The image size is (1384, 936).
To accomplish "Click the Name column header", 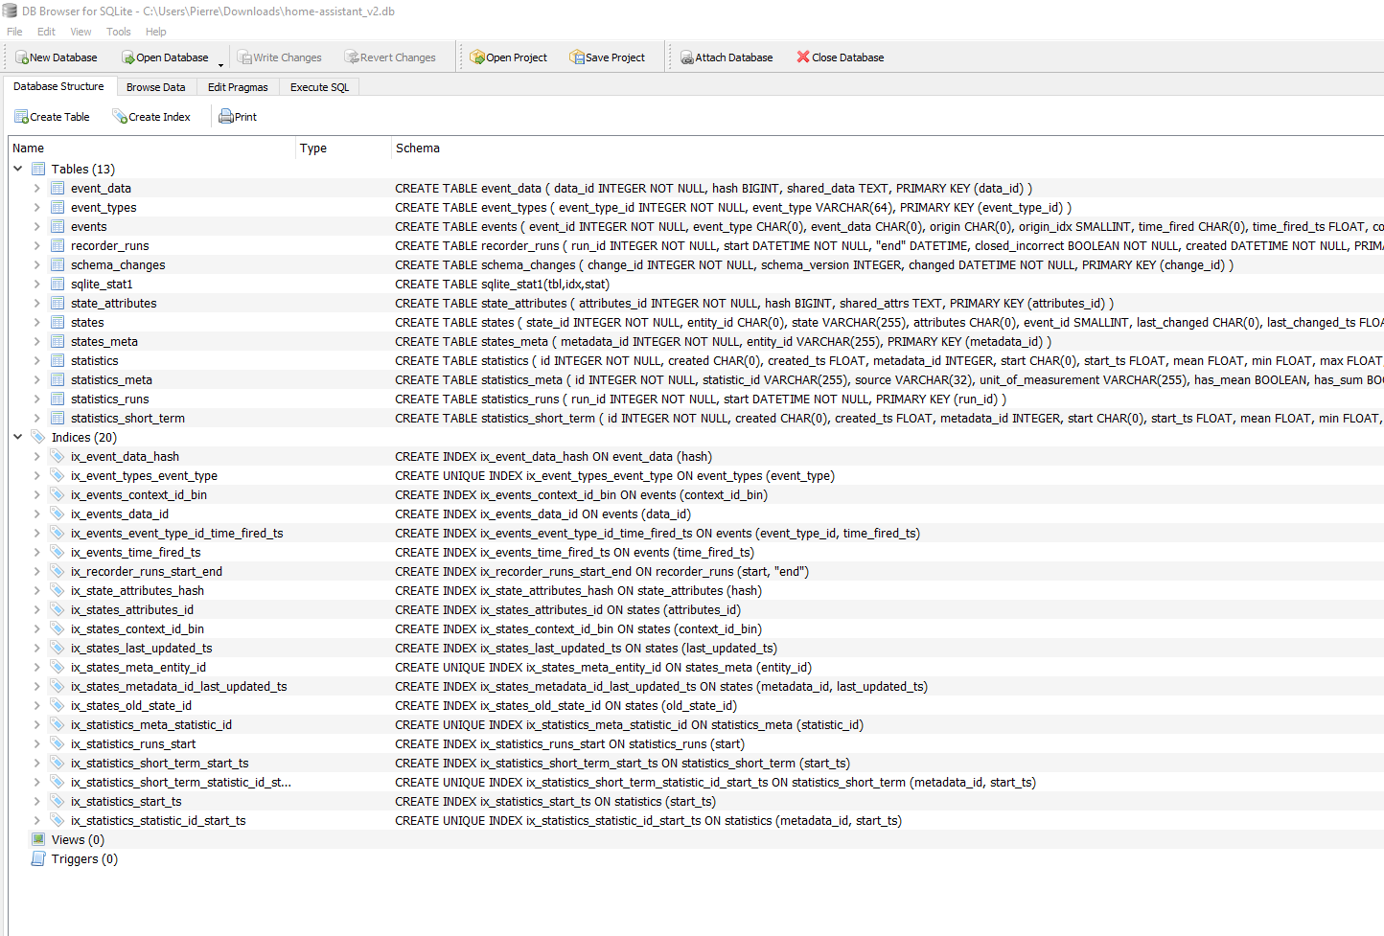I will 152,148.
